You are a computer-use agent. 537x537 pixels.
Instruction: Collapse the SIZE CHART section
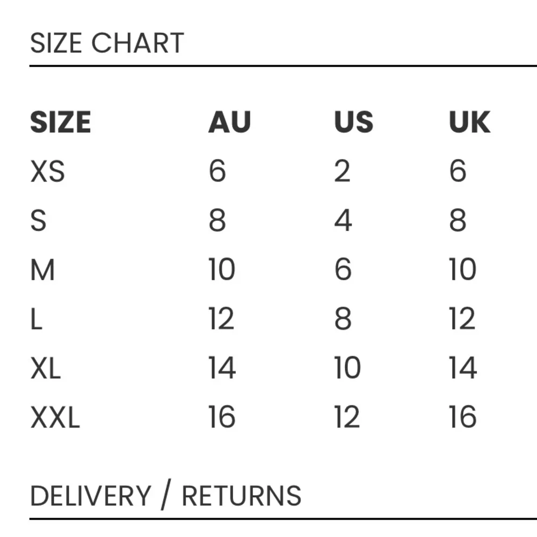(x=107, y=43)
